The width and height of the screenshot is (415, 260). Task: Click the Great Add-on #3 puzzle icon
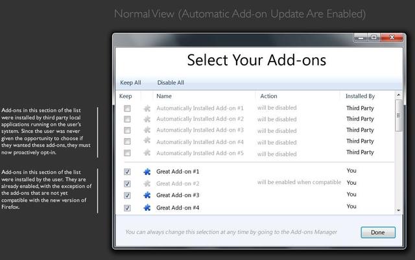coord(147,195)
